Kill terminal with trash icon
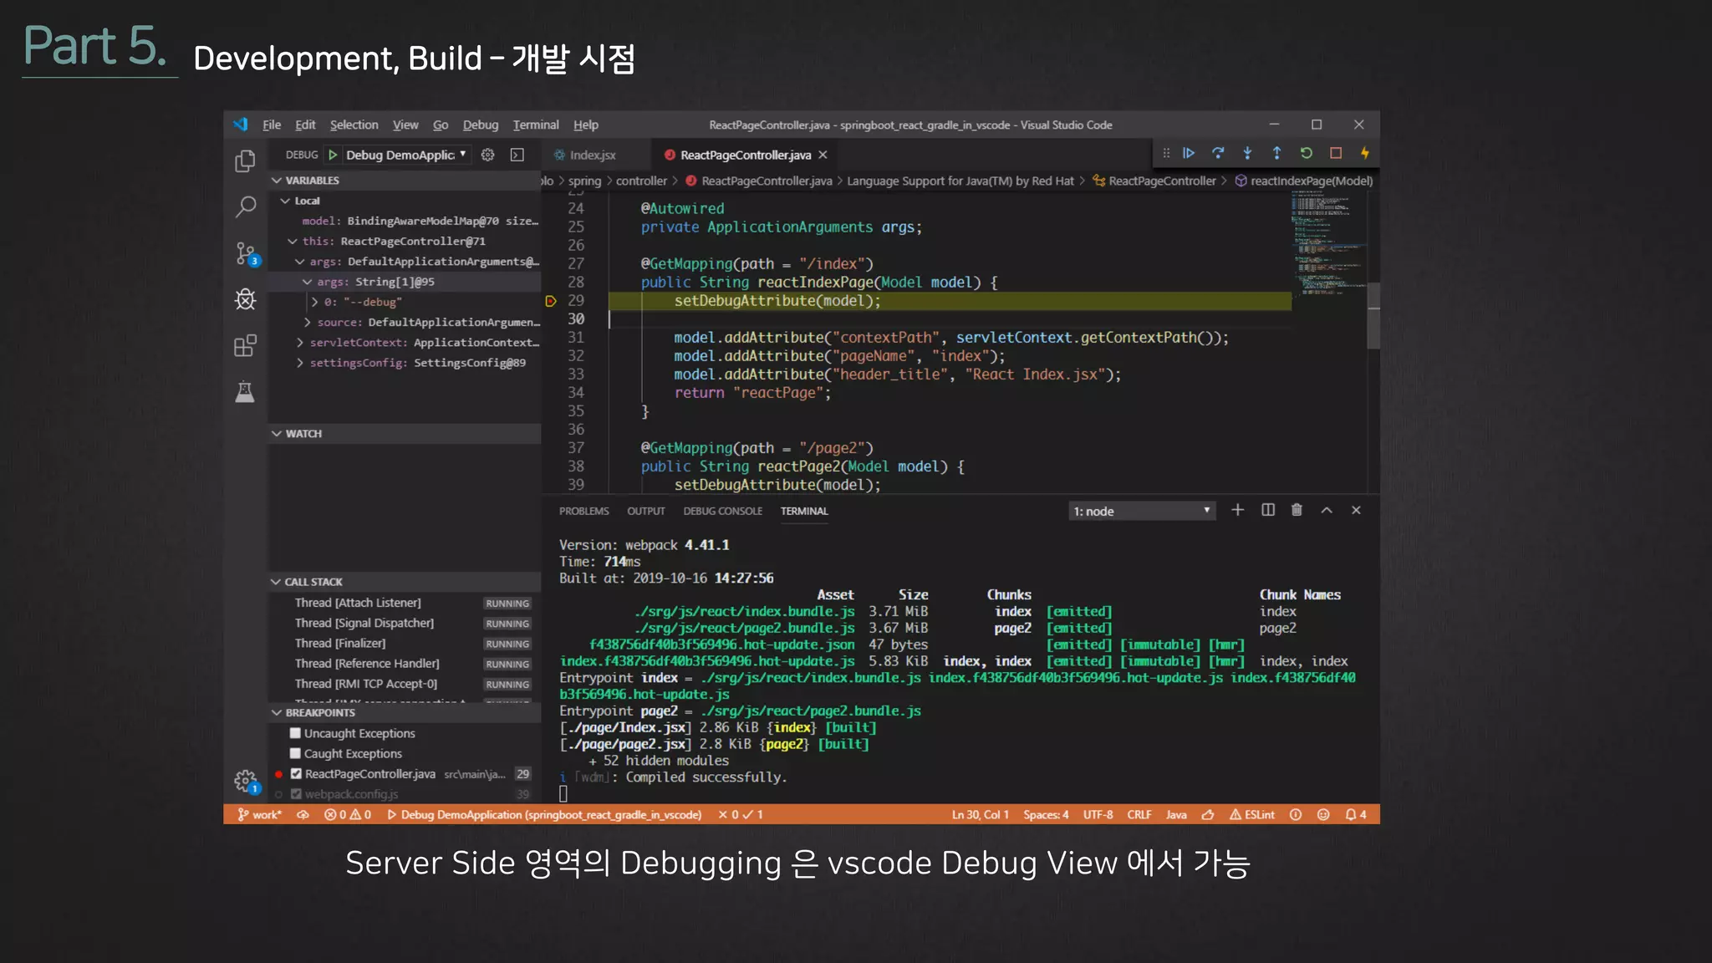The width and height of the screenshot is (1712, 963). pos(1297,510)
